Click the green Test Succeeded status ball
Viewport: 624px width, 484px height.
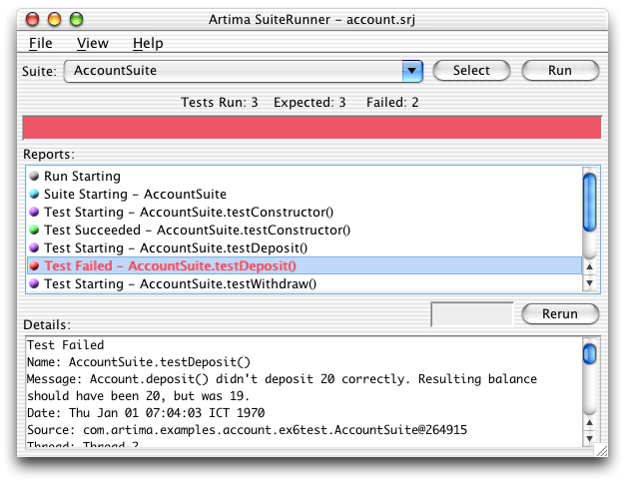[34, 230]
